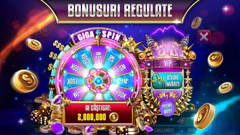This screenshot has height=135, width=240.
Task: Open the Challenges tab at the bottom
Action: click(164, 130)
